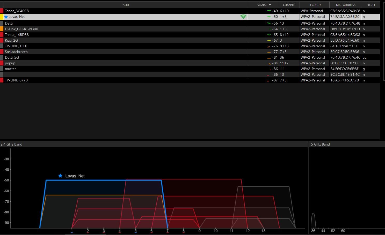Click channel 1 marker on 2.4 GHz axis

(x=72, y=231)
